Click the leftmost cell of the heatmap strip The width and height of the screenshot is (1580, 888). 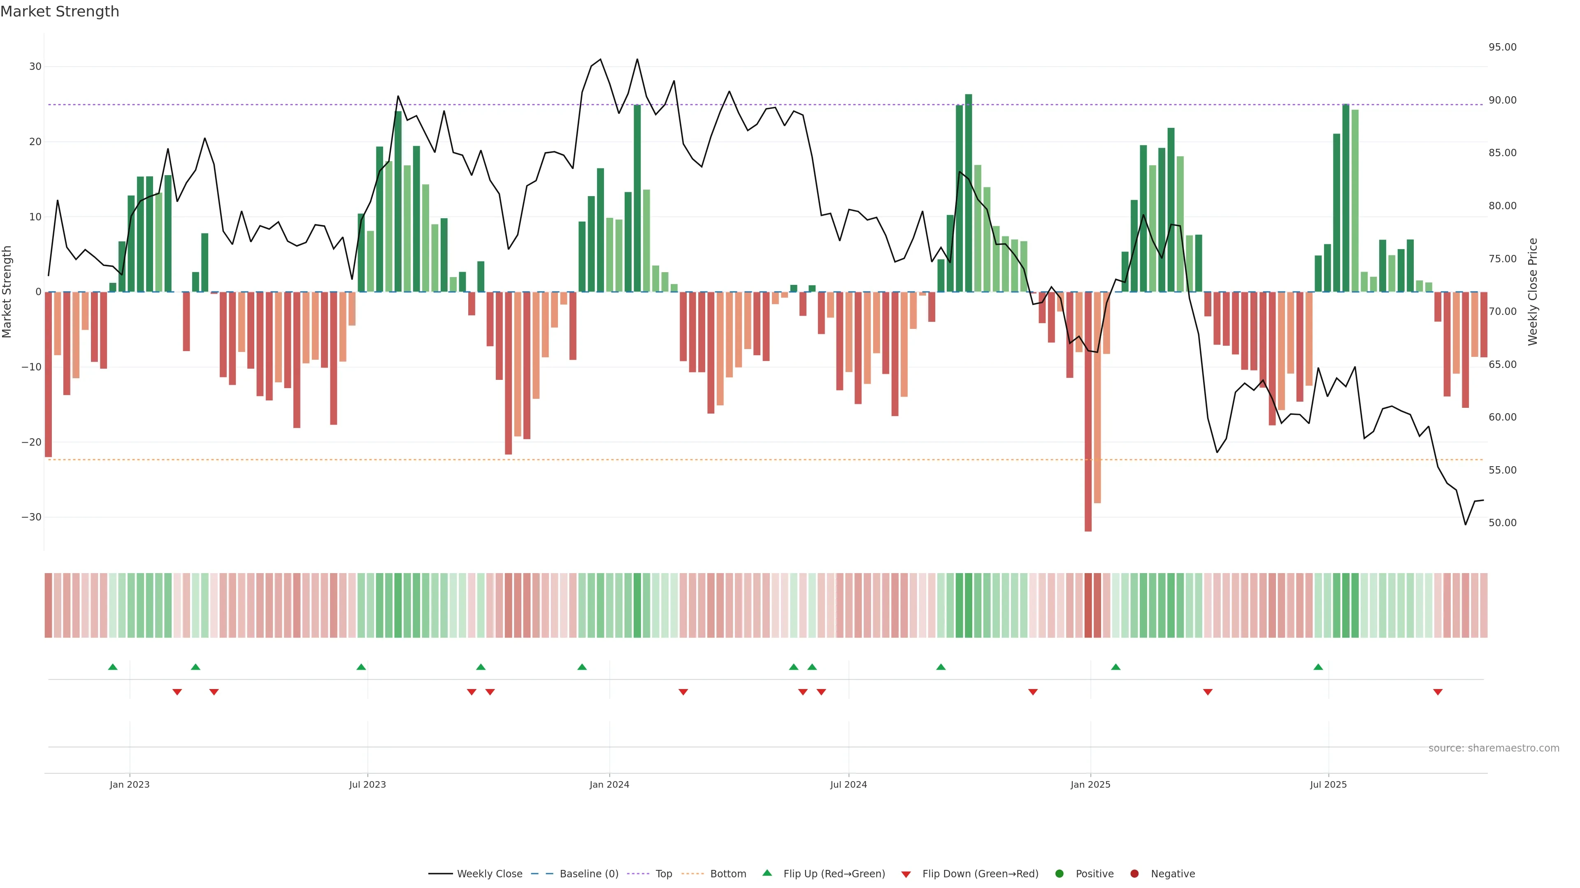point(49,606)
